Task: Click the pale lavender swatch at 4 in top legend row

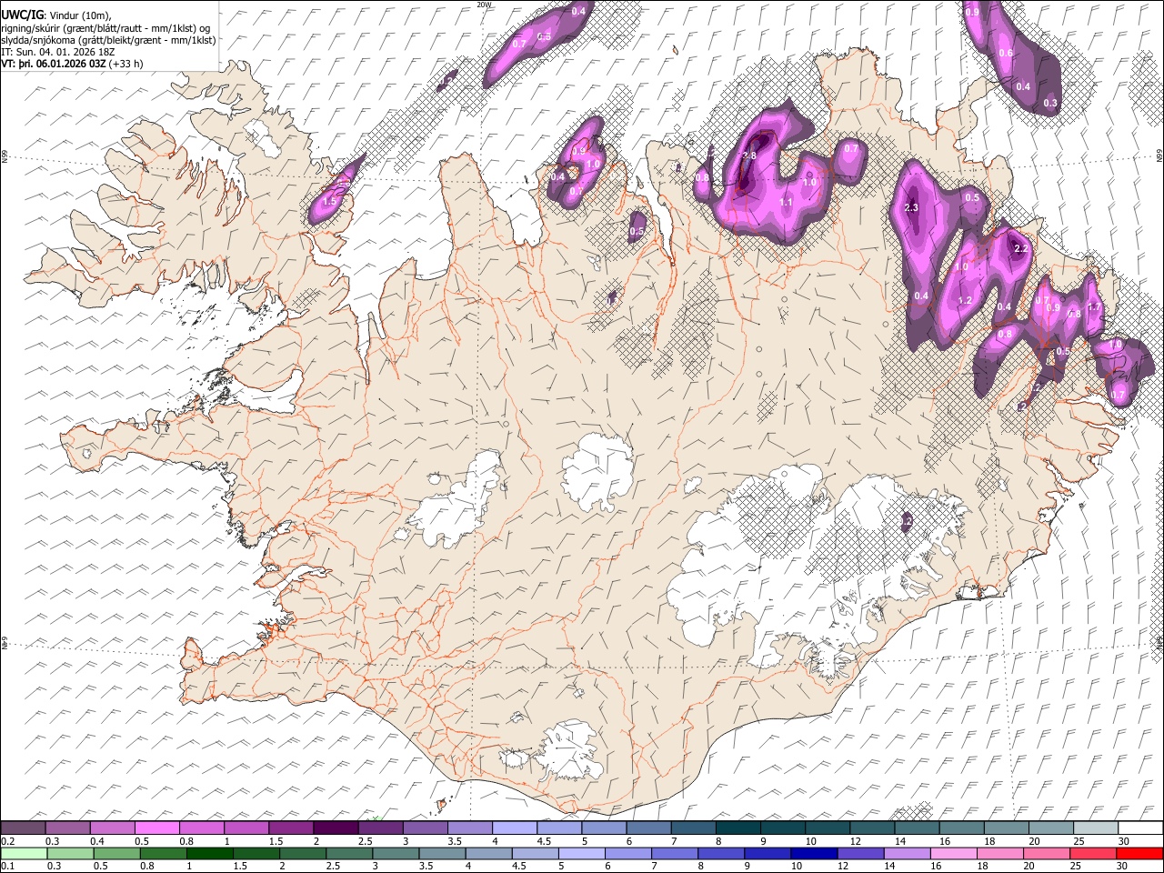Action: 516,828
